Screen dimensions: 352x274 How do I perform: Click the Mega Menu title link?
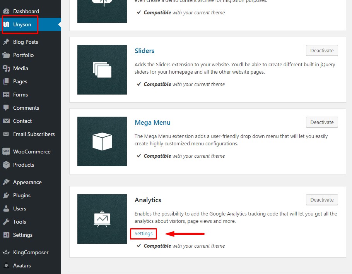[152, 122]
